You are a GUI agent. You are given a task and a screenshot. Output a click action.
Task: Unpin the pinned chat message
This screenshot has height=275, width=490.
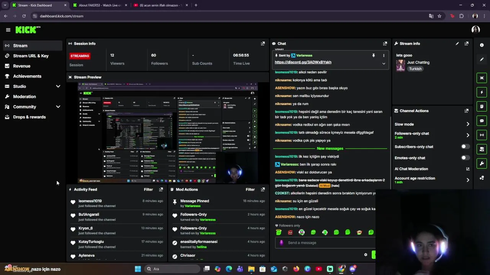[x=373, y=55]
